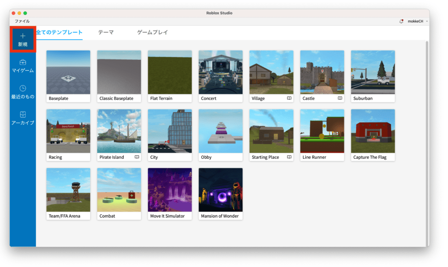Click the book icon on Starting Place
Viewport: 448px width, 267px height.
click(289, 157)
